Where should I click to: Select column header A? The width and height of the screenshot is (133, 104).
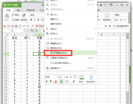point(15,34)
